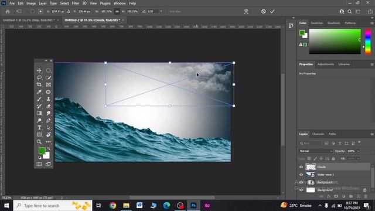Open the Window menu
375x211 pixels.
(120, 4)
